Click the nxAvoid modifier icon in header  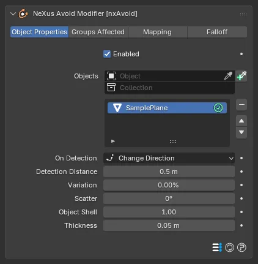[x=23, y=14]
